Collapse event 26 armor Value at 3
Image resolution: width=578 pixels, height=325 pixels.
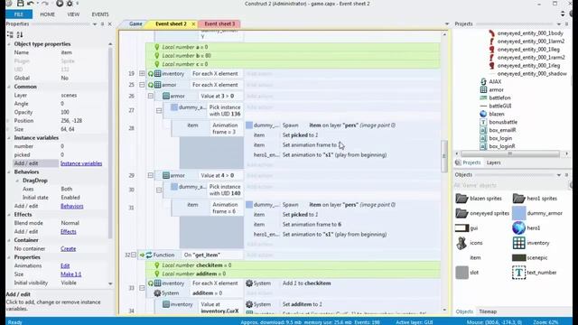tap(151, 96)
